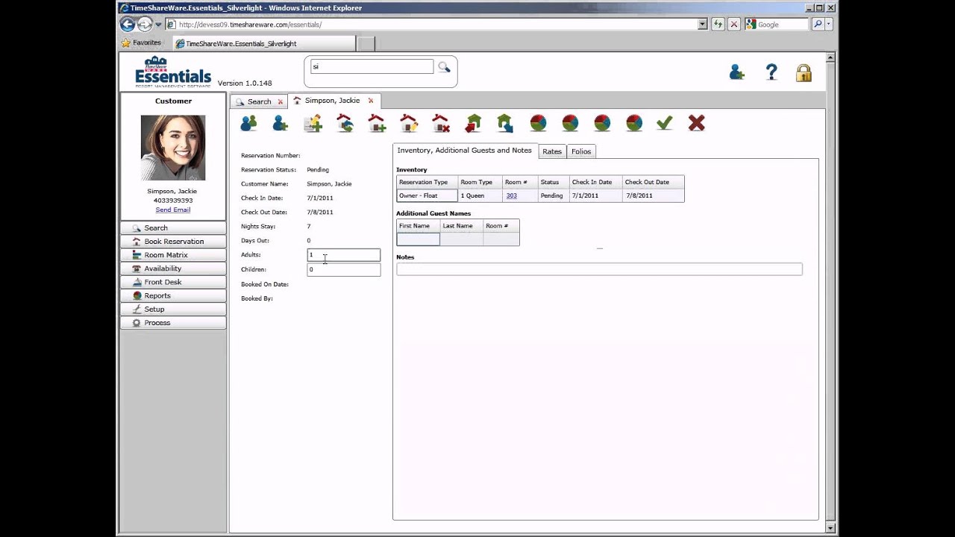The width and height of the screenshot is (955, 537).
Task: Click the 'Pending' status cell in Inventory
Action: tap(553, 195)
